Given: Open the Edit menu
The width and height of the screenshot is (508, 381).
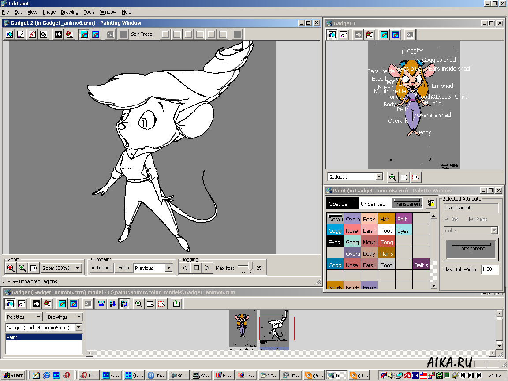Looking at the screenshot, I should point(18,12).
